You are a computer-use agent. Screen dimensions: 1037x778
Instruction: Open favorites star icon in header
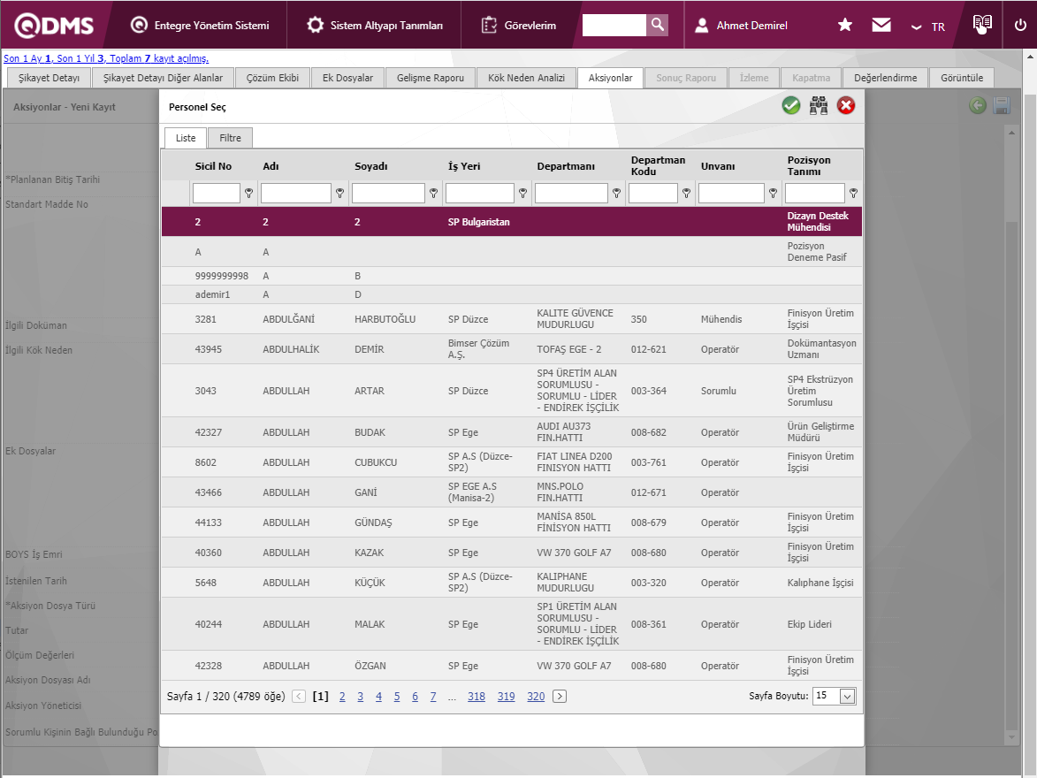(845, 26)
